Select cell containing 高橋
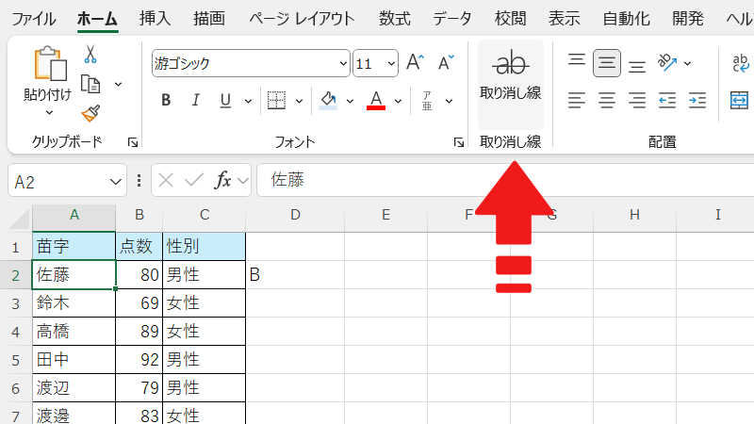 pyautogui.click(x=74, y=331)
